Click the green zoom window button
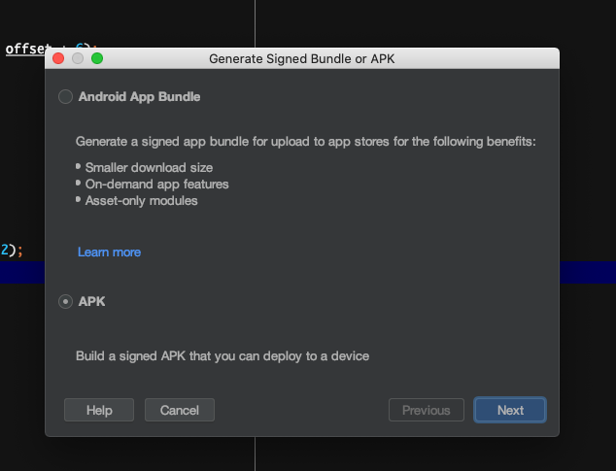Viewport: 616px width, 471px height. tap(97, 58)
